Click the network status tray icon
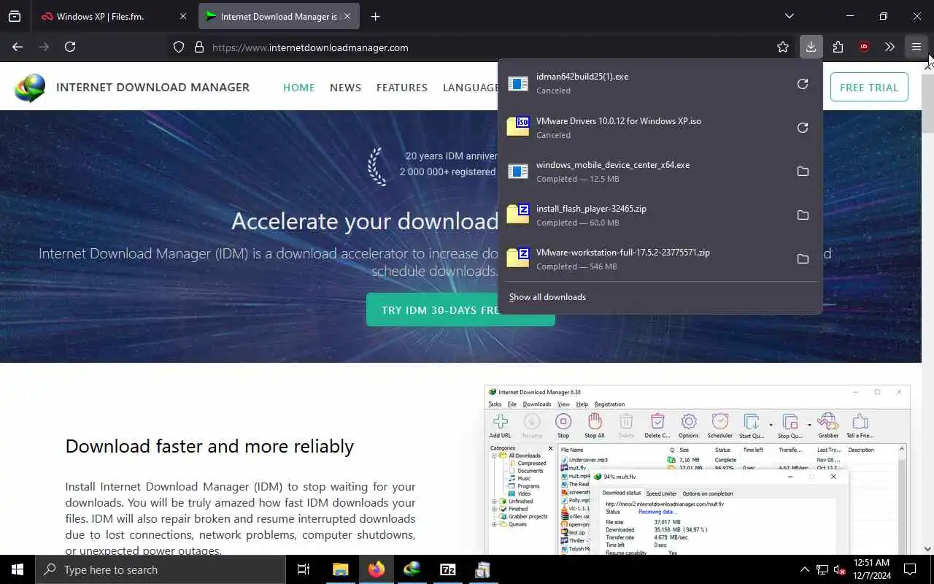 click(x=822, y=569)
